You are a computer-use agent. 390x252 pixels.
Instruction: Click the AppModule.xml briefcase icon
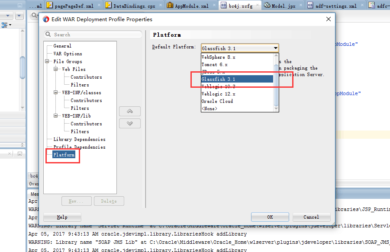click(170, 5)
